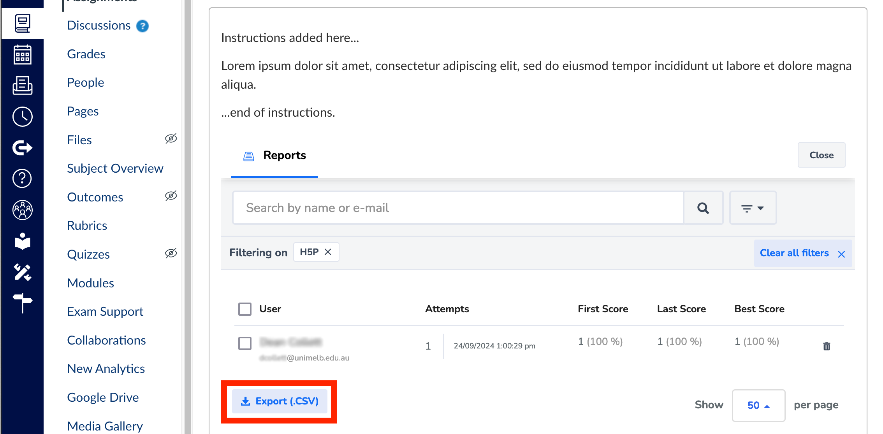Click the blue help badge beside Discussions

tap(142, 26)
